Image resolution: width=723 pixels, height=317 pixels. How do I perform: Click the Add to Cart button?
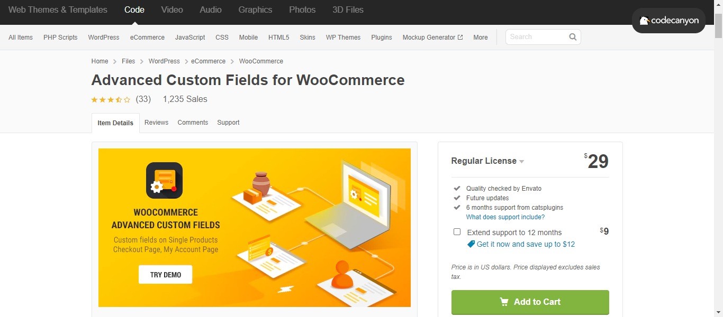530,302
